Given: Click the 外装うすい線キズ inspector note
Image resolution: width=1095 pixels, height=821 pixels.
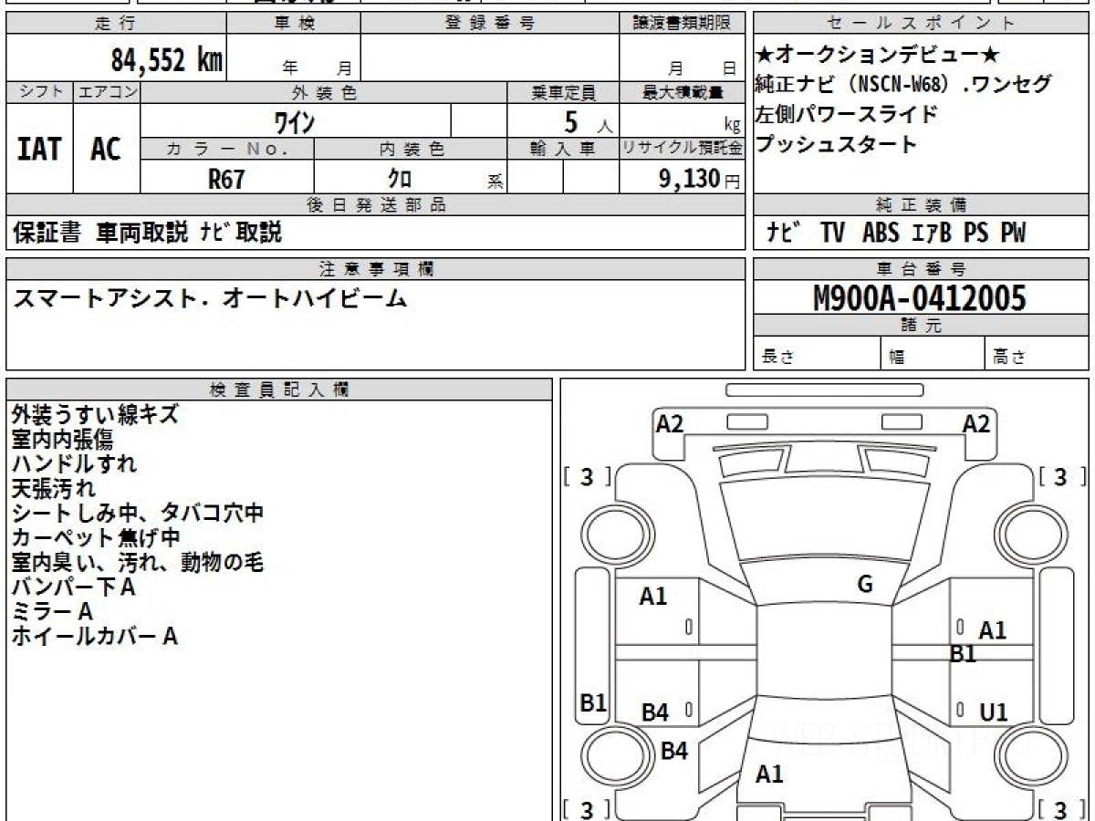Looking at the screenshot, I should pyautogui.click(x=95, y=414).
